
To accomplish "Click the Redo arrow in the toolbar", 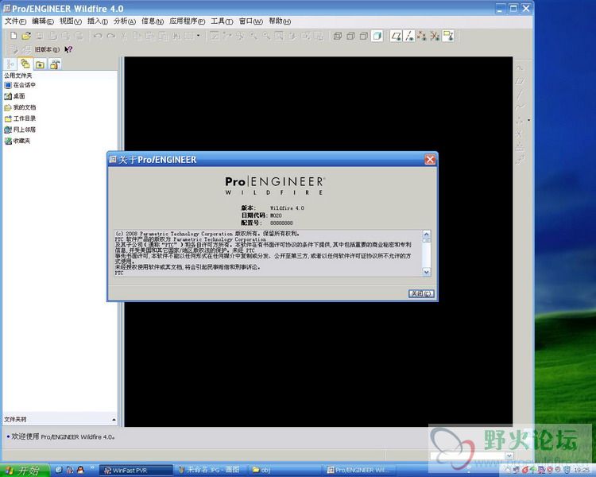I will (111, 36).
